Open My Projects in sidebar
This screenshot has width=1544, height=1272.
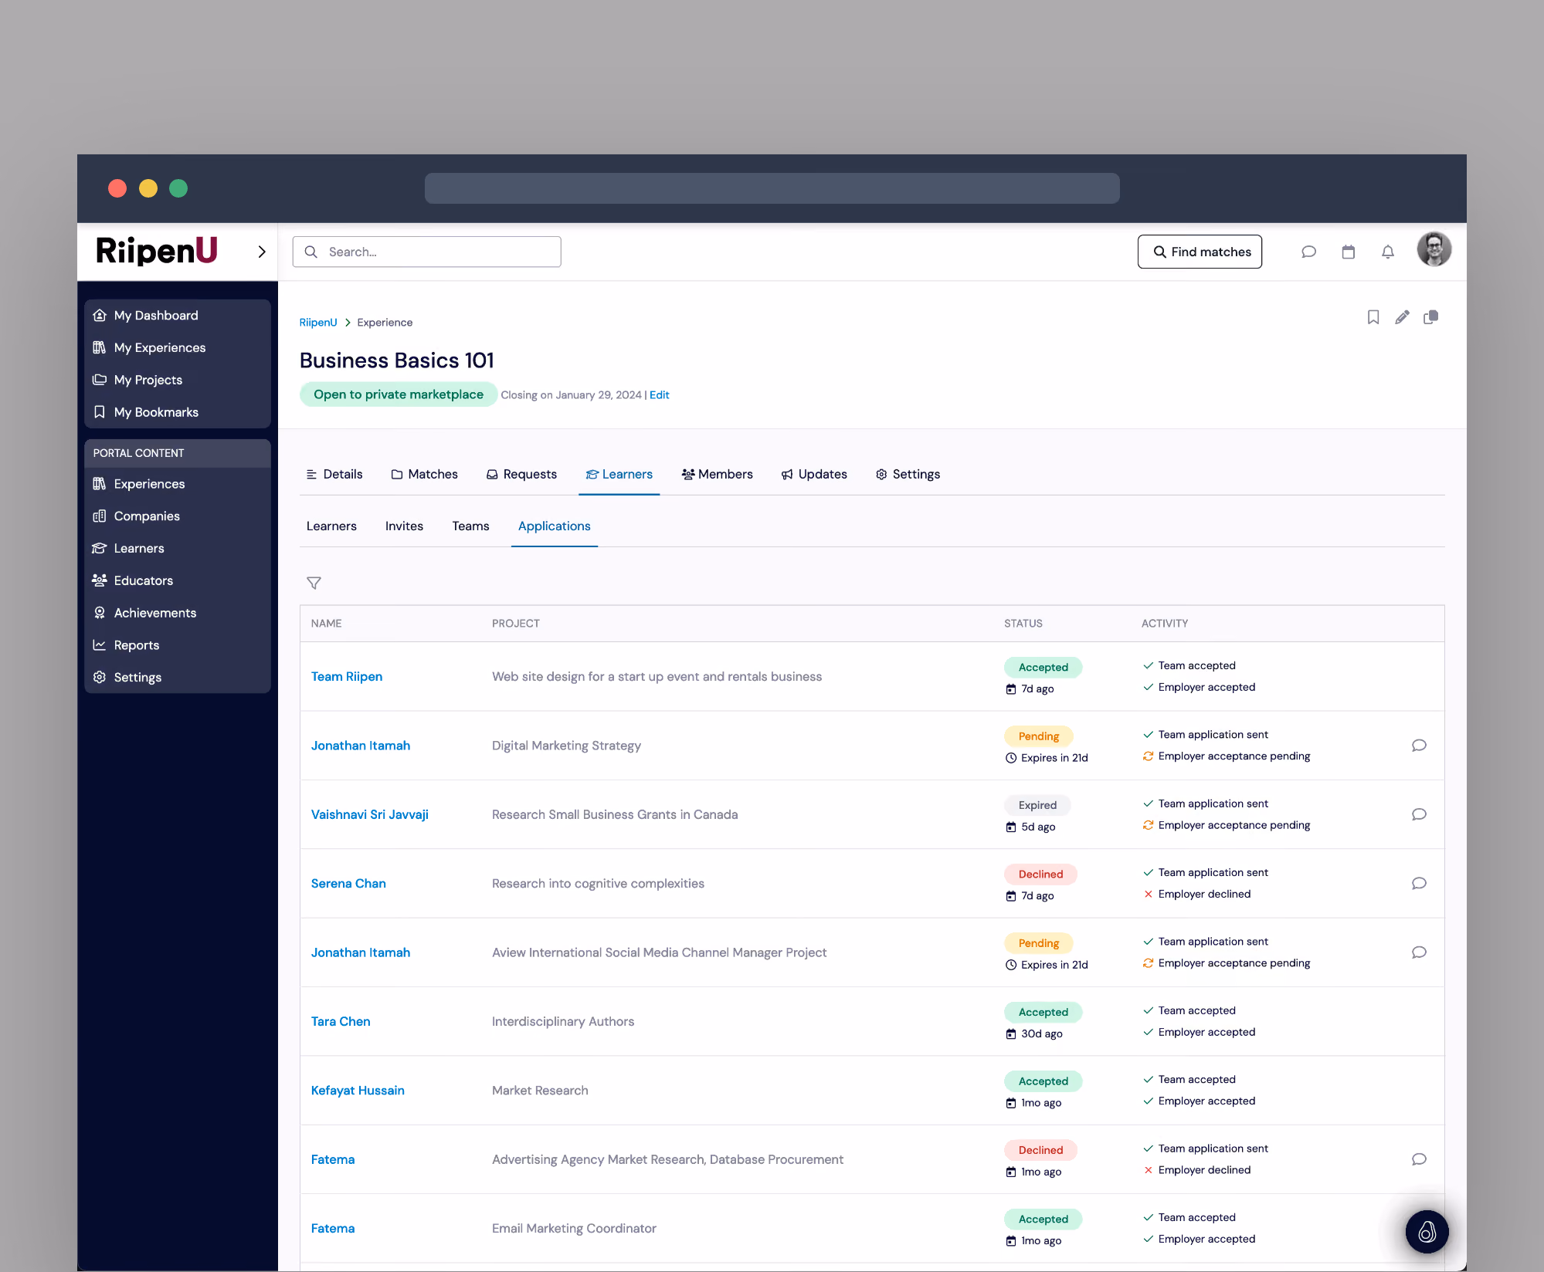pyautogui.click(x=178, y=380)
